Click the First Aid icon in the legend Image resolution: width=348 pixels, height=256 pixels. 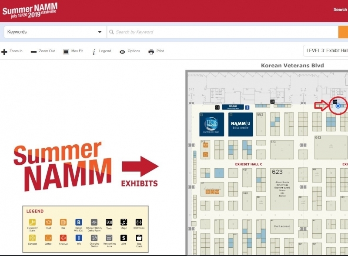(63, 238)
